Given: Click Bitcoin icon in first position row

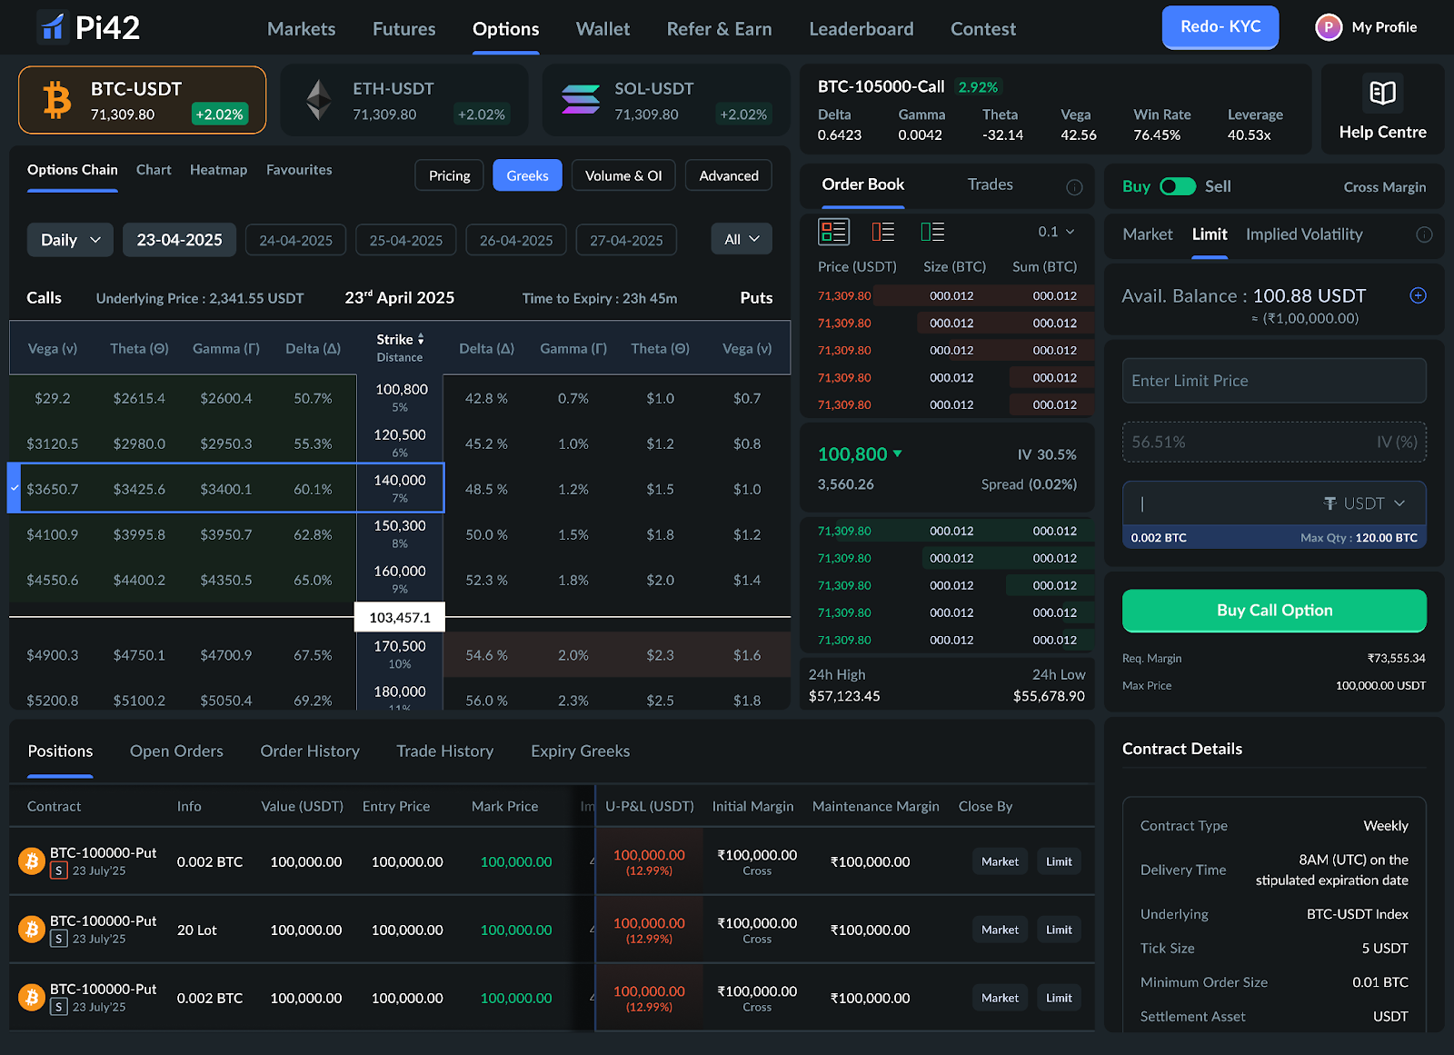Looking at the screenshot, I should [x=32, y=861].
